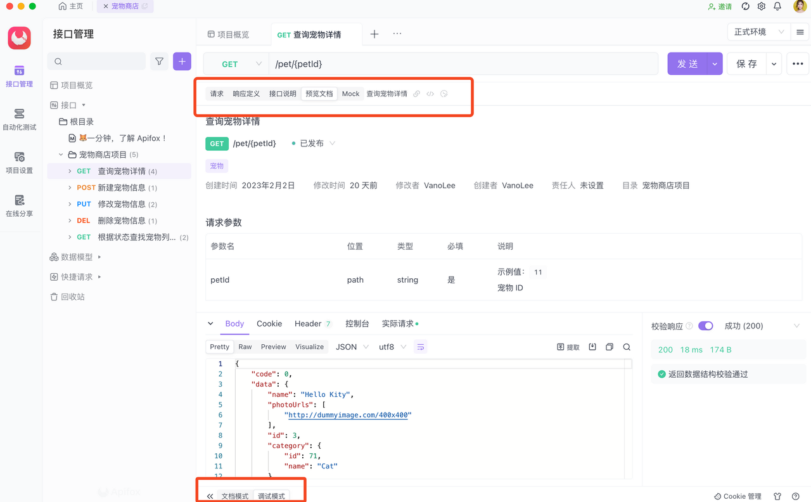Open notifications with the bell icon
The width and height of the screenshot is (811, 502).
(777, 6)
